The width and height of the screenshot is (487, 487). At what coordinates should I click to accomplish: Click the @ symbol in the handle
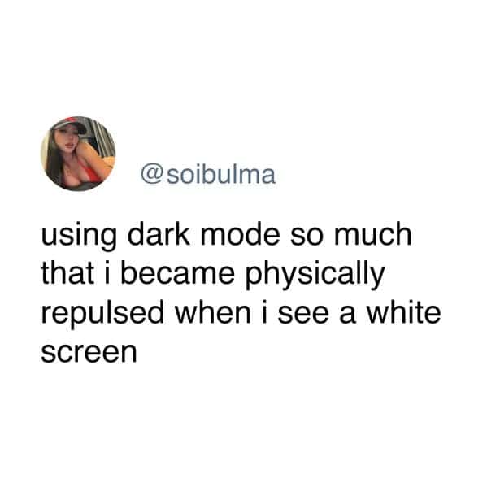(152, 175)
